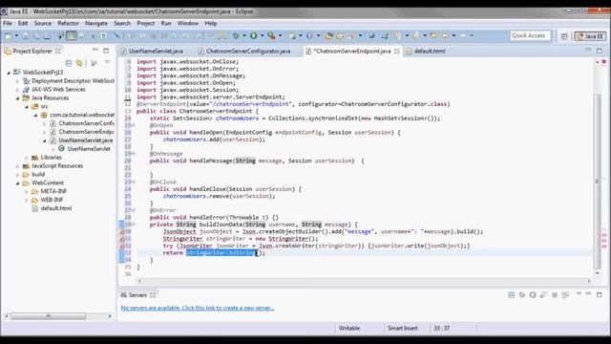This screenshot has height=344, width=611.
Task: Open the Help menu
Action: point(211,23)
